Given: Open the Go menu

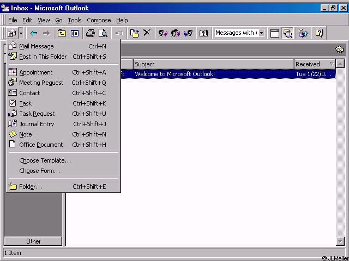Looking at the screenshot, I should tap(59, 20).
